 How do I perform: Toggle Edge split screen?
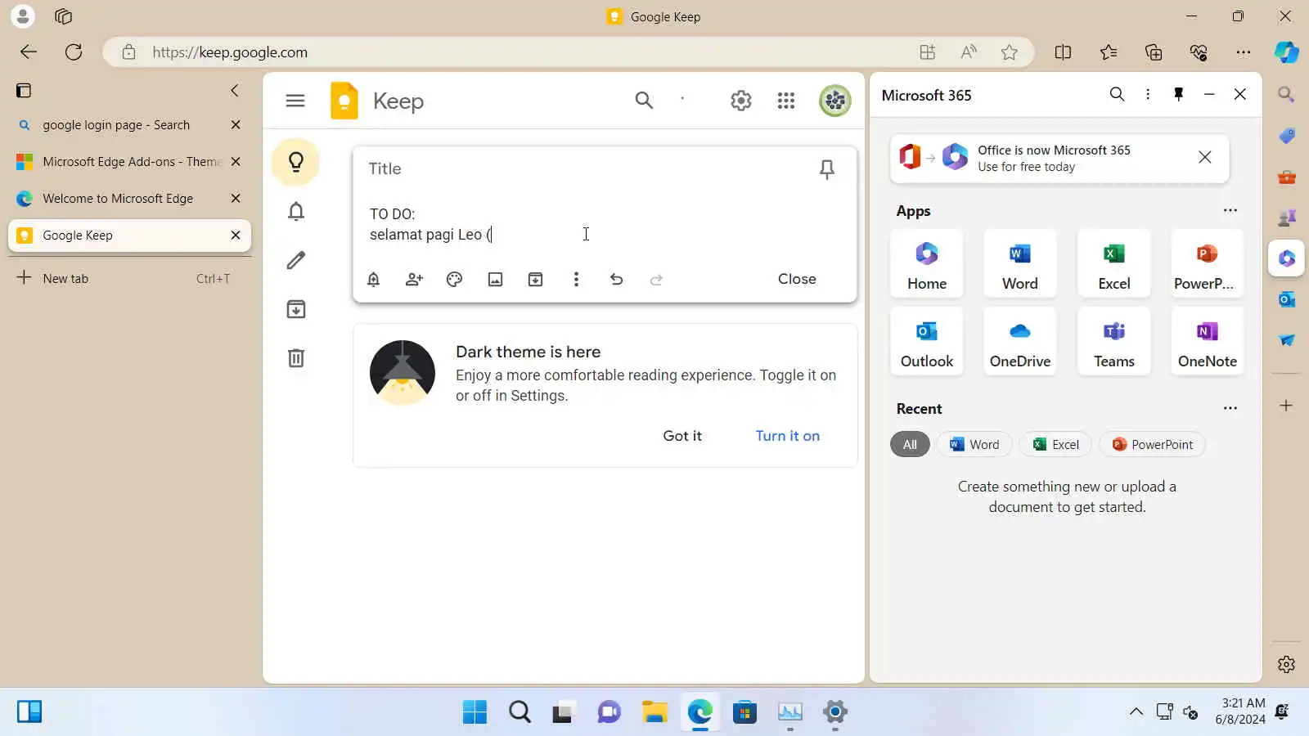(x=1063, y=52)
